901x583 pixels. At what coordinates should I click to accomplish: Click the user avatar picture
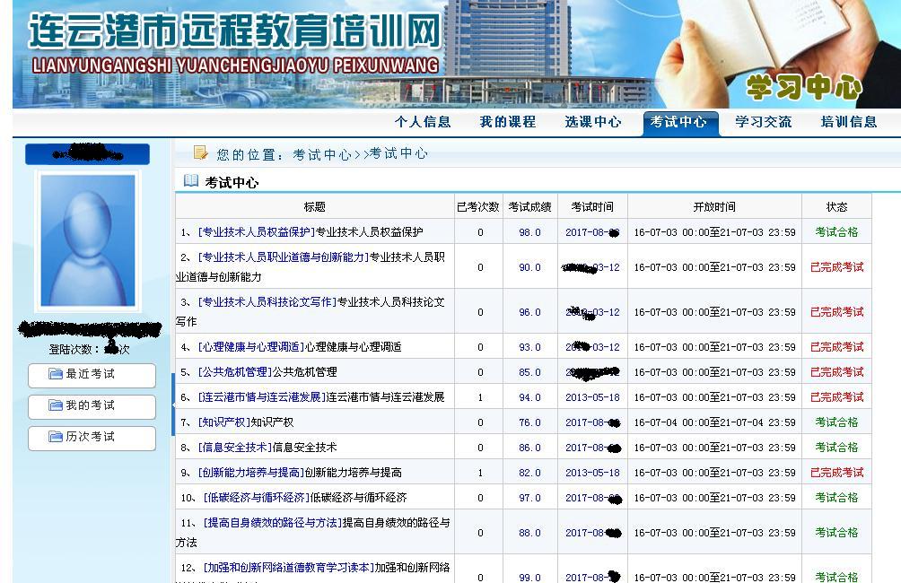88,240
